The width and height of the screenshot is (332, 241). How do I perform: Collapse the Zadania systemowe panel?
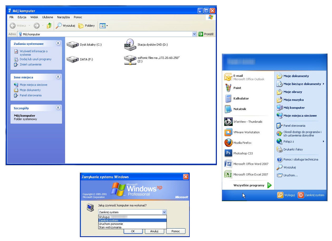pos(58,43)
